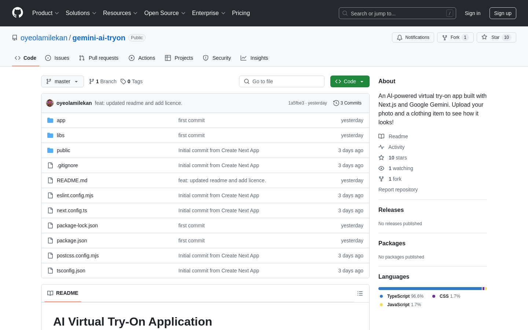Click the public folder icon
The width and height of the screenshot is (528, 330).
(50, 150)
